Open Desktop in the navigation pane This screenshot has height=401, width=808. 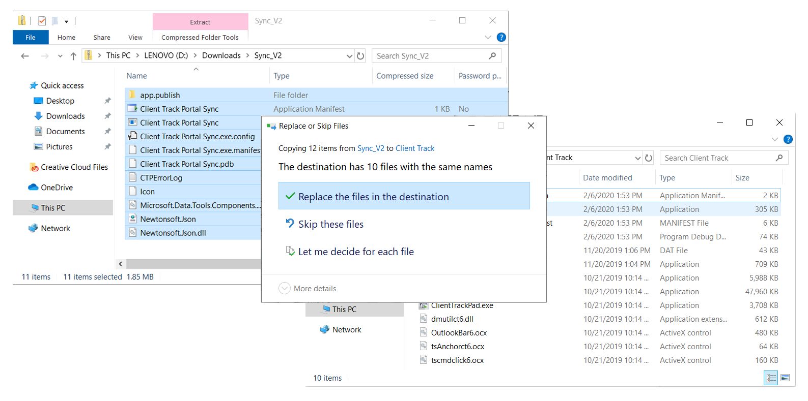click(x=60, y=101)
